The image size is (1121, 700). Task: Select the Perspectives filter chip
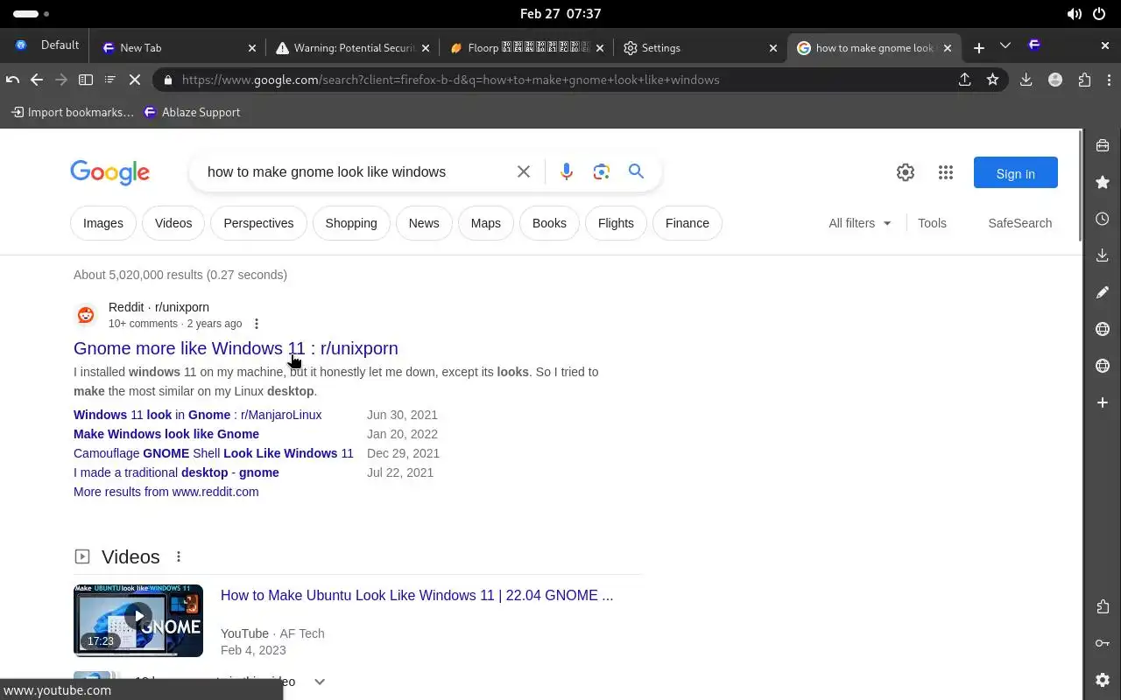(258, 223)
